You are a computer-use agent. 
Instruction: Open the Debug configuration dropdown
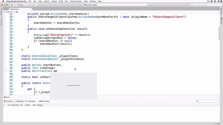[x=21, y=5]
